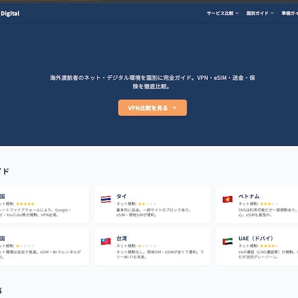298x298 pixels.
Task: Click the VPN比較を見る button
Action: pos(153,108)
